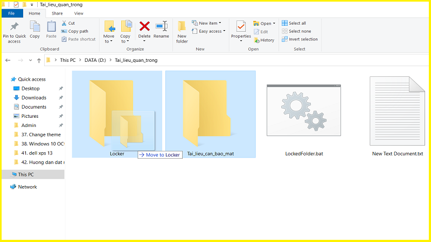Click the Paste clipboard icon
Screen dimensions: 431x242
click(x=51, y=27)
